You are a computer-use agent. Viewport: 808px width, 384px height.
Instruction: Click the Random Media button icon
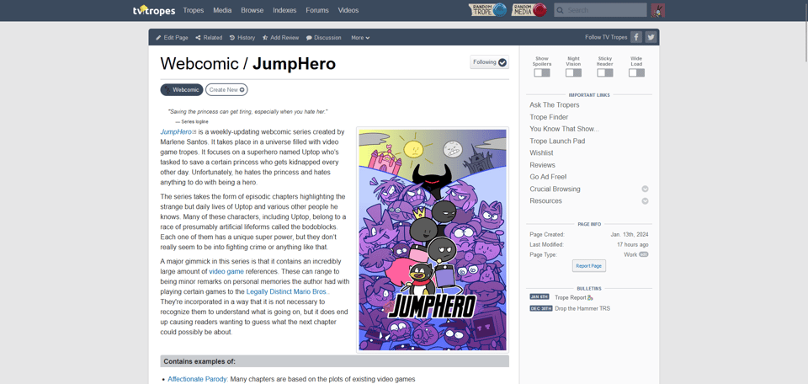529,10
